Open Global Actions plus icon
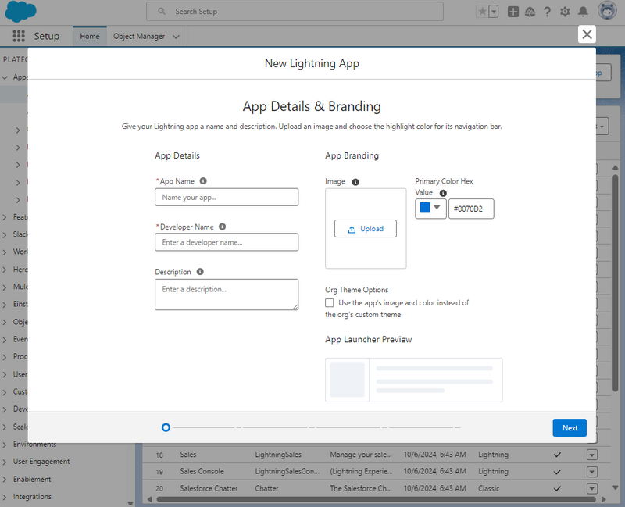The height and width of the screenshot is (507, 625). pos(513,12)
